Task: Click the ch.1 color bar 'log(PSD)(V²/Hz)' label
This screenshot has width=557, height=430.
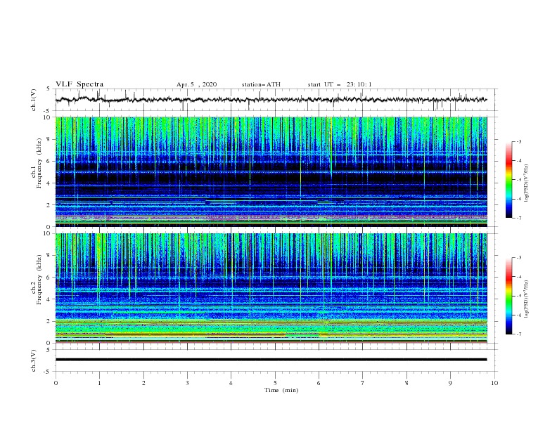Action: (527, 183)
